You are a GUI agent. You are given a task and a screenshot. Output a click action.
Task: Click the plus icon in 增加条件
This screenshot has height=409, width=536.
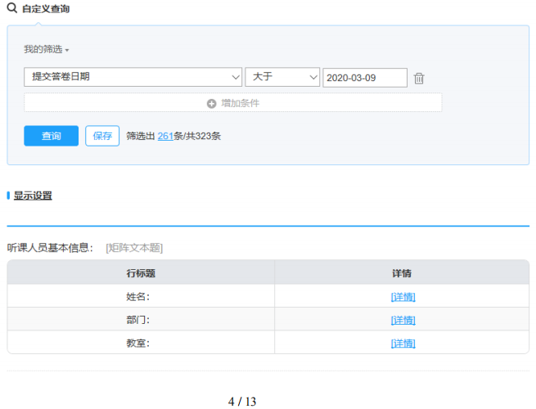211,103
